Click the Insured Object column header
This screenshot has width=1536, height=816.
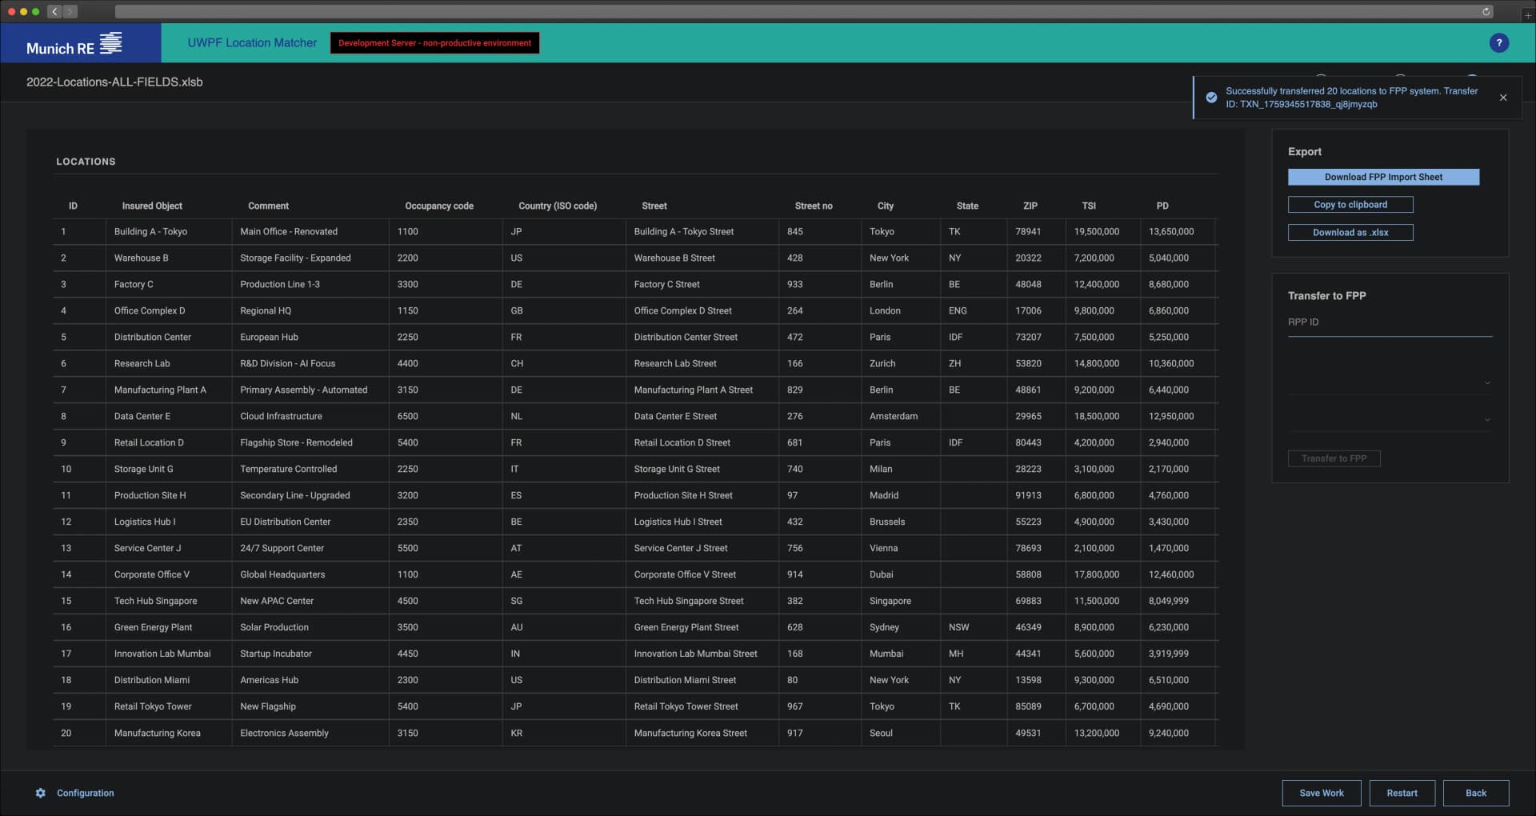(x=152, y=206)
